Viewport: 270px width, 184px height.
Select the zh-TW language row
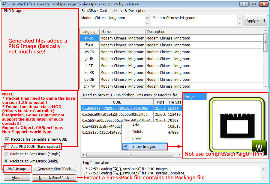pos(171,86)
